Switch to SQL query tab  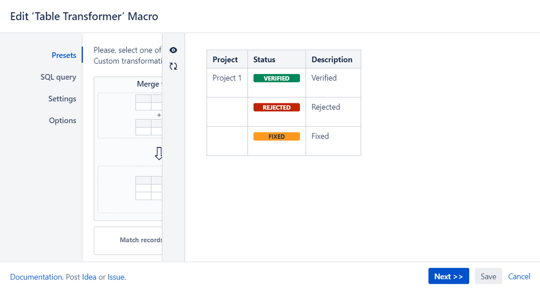[x=58, y=77]
